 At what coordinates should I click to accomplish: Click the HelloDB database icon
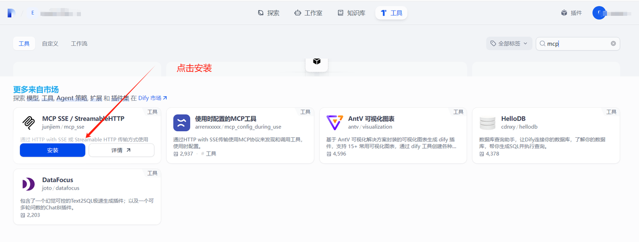pos(488,122)
